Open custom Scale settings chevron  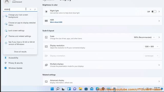pyautogui.click(x=159, y=37)
